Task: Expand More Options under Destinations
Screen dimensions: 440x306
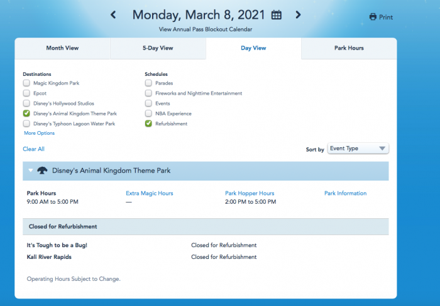Action: coord(39,133)
